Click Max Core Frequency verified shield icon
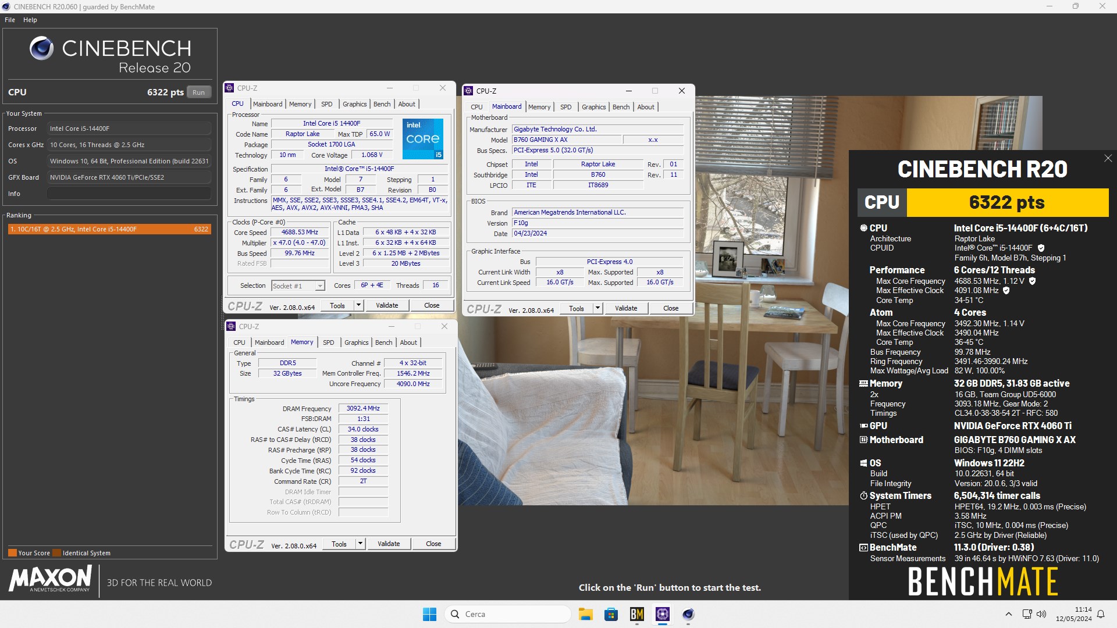Screen dimensions: 1117x628 click(x=1032, y=281)
